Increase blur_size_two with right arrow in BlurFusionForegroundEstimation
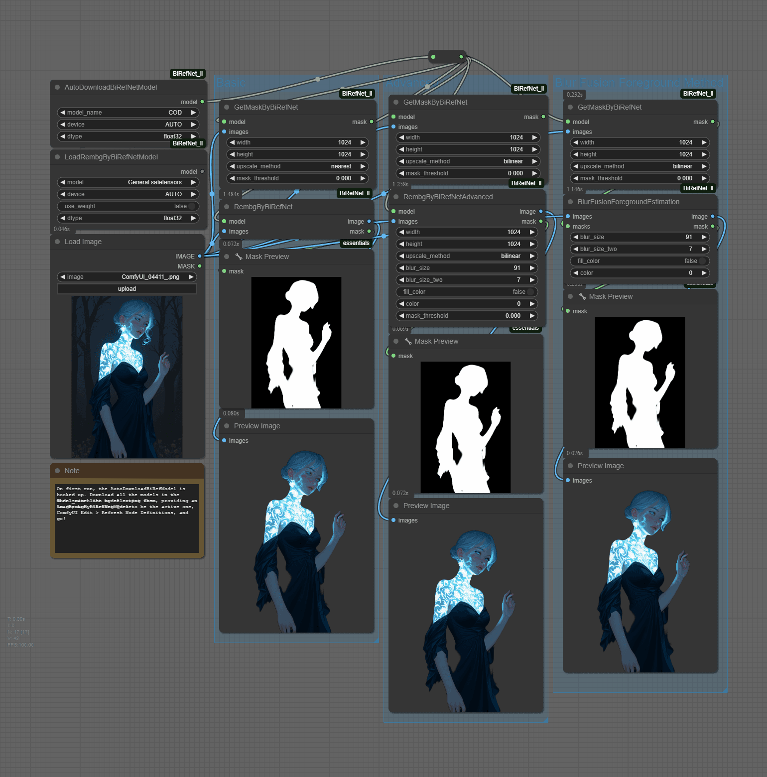 pyautogui.click(x=704, y=249)
